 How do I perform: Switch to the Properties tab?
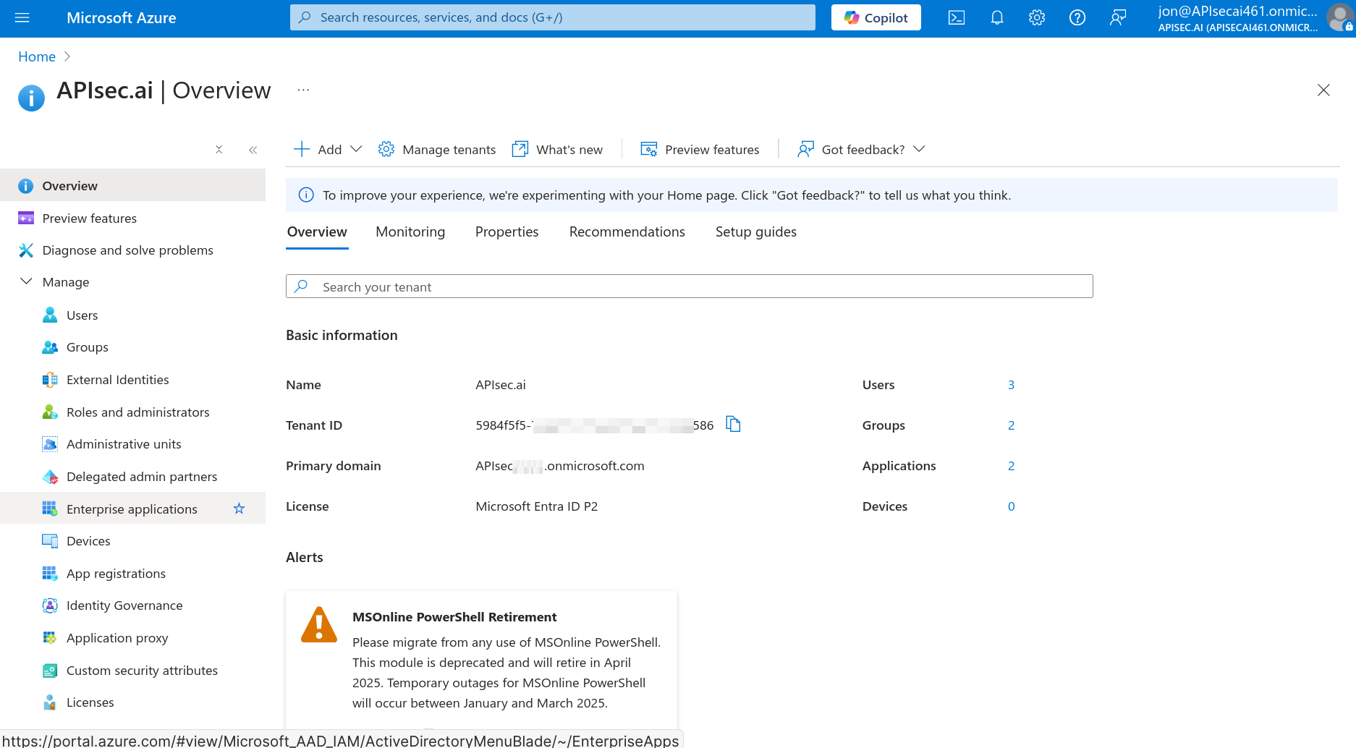click(507, 232)
